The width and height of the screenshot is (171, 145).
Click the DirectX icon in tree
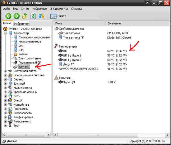pyautogui.click(x=10, y=100)
